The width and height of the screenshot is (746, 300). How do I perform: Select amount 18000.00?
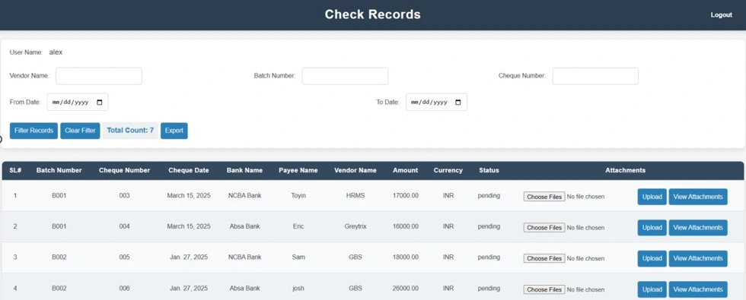406,257
